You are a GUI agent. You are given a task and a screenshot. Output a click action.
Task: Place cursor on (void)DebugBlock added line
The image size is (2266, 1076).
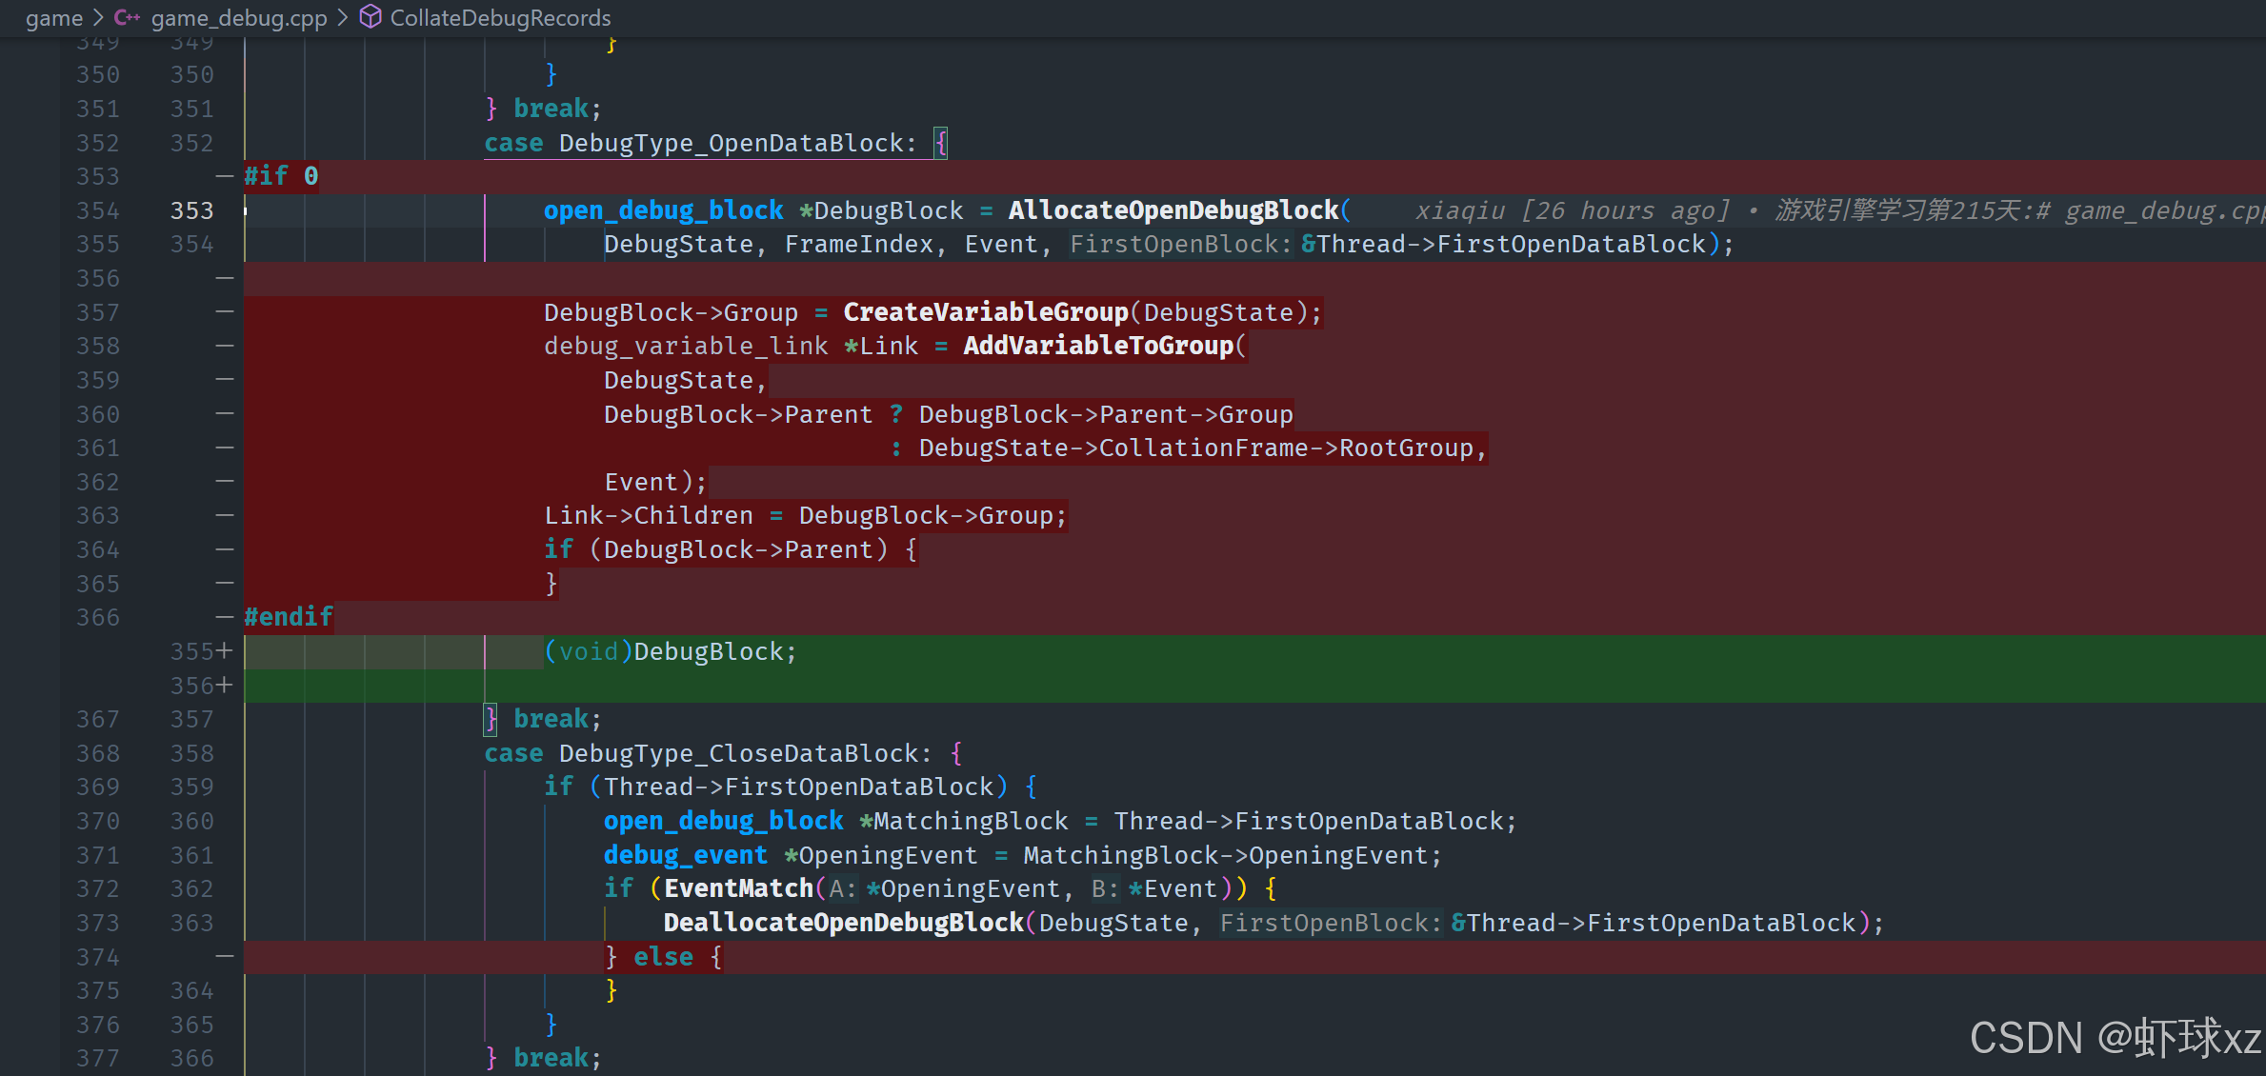[x=670, y=651]
